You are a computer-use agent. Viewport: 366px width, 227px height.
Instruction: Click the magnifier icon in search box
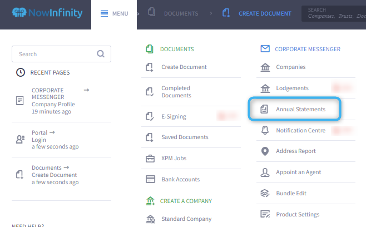[x=101, y=54]
